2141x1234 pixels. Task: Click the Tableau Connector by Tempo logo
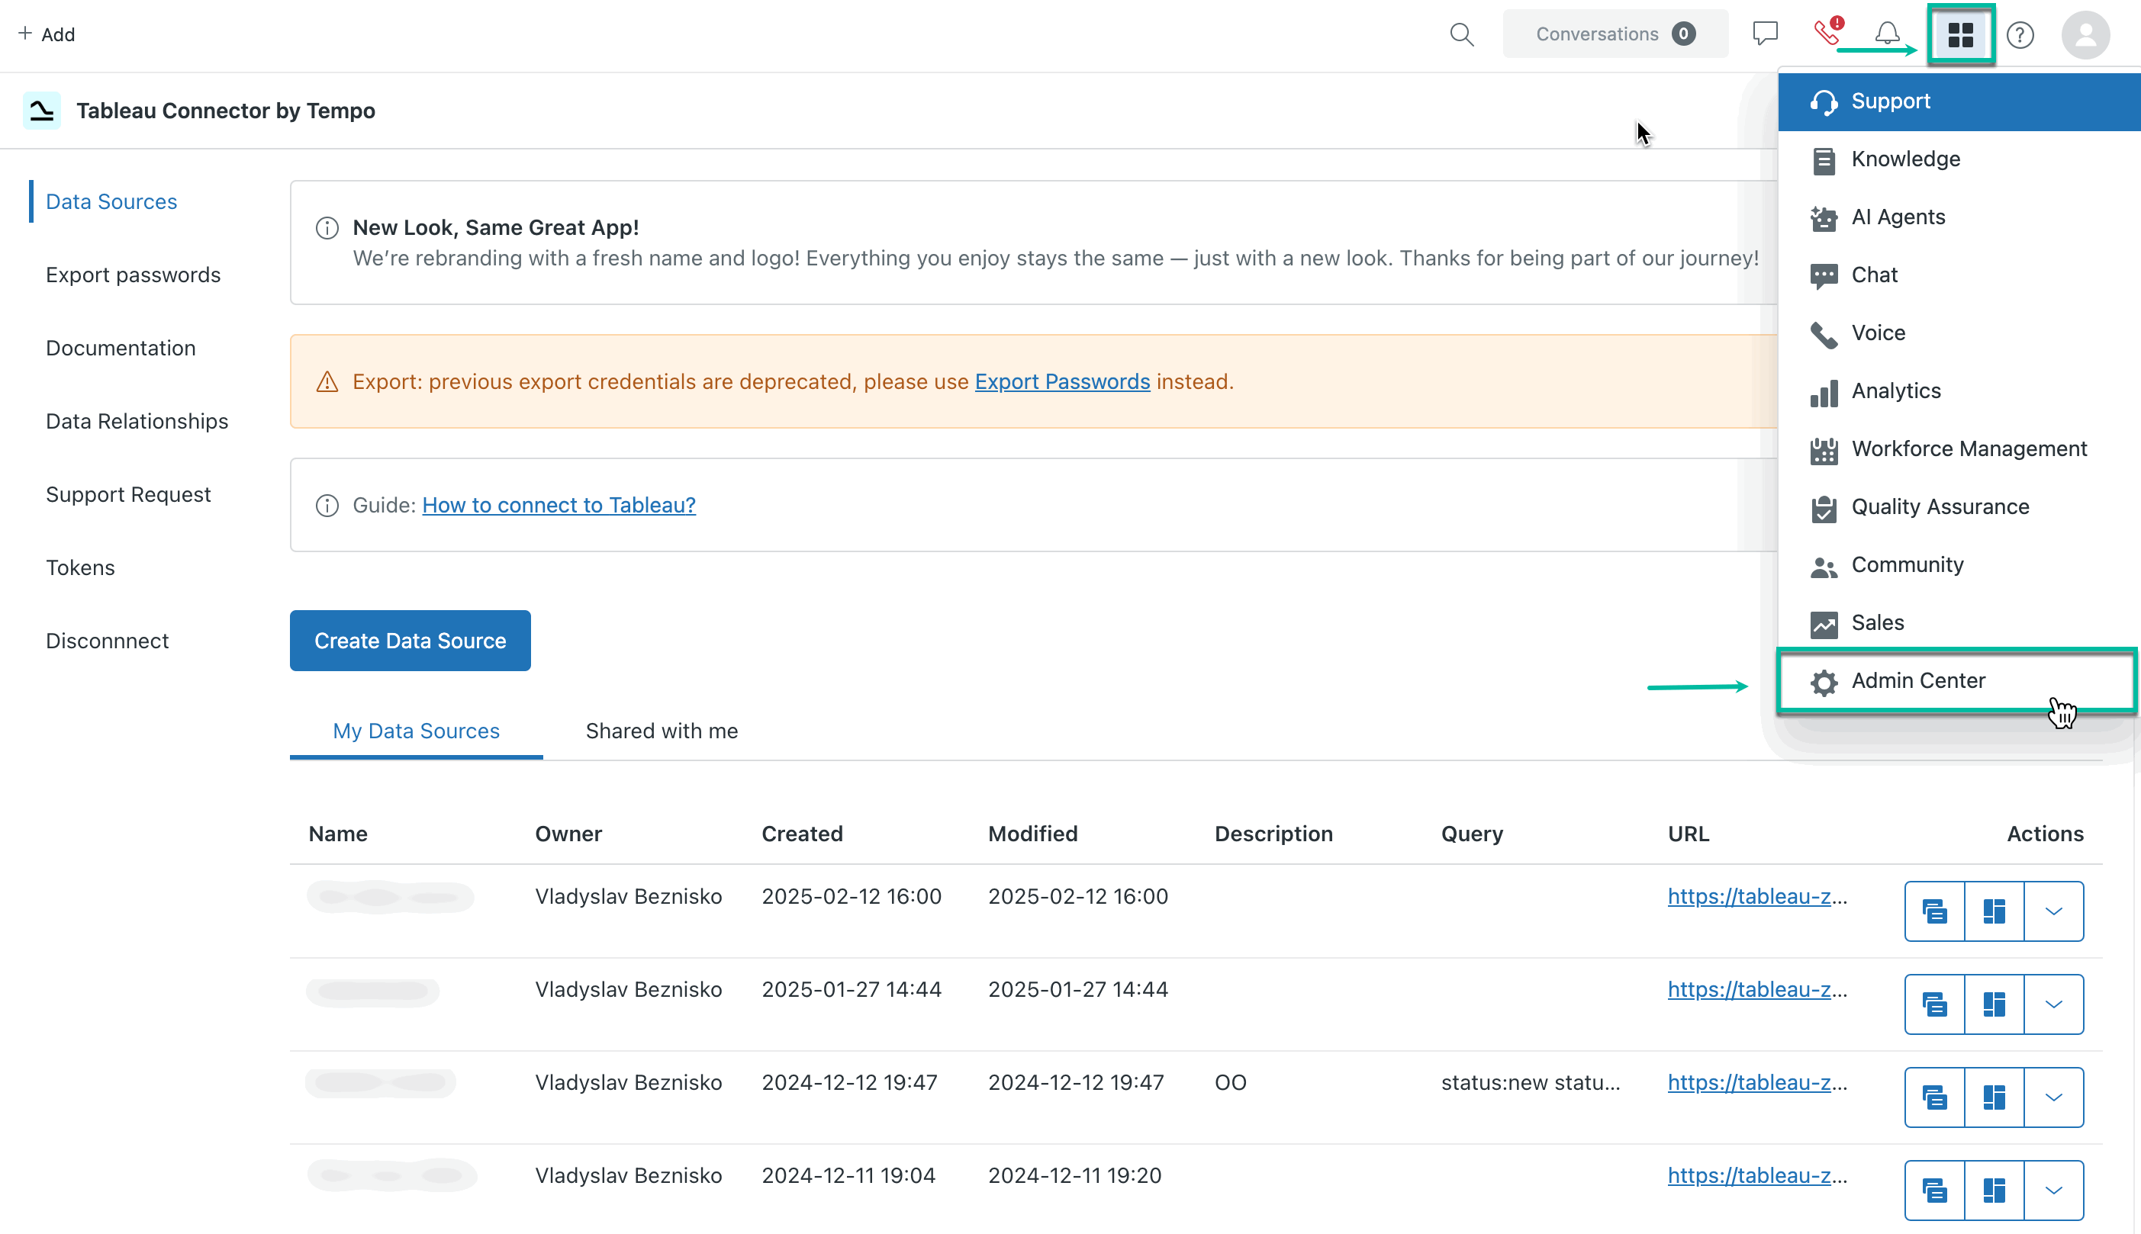(40, 109)
